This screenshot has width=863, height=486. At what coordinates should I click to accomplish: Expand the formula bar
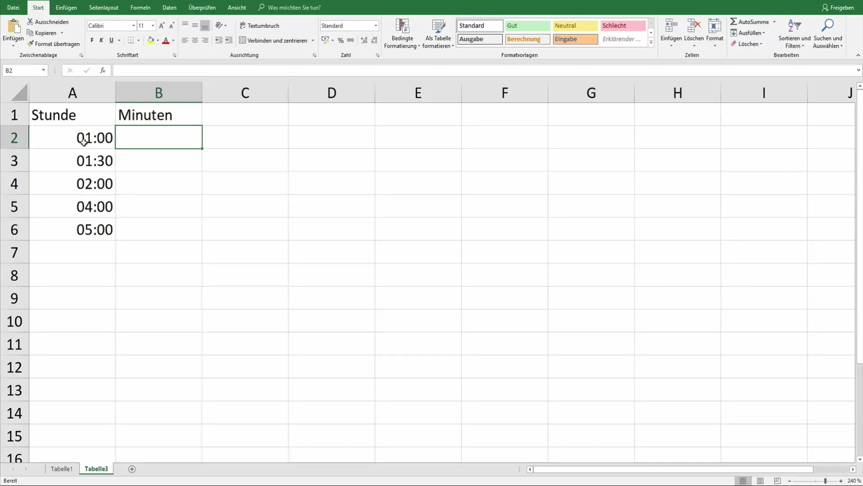pos(858,70)
